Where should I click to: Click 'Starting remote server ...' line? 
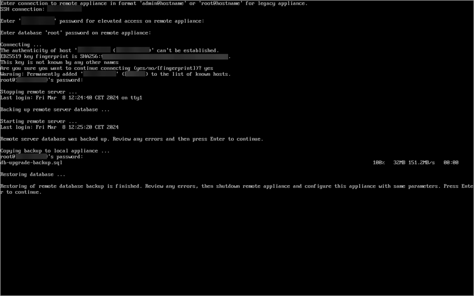(x=39, y=121)
